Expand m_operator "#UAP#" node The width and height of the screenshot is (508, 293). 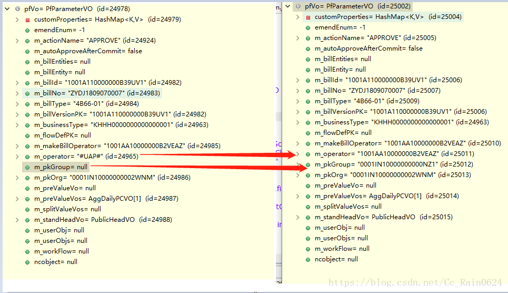17,157
